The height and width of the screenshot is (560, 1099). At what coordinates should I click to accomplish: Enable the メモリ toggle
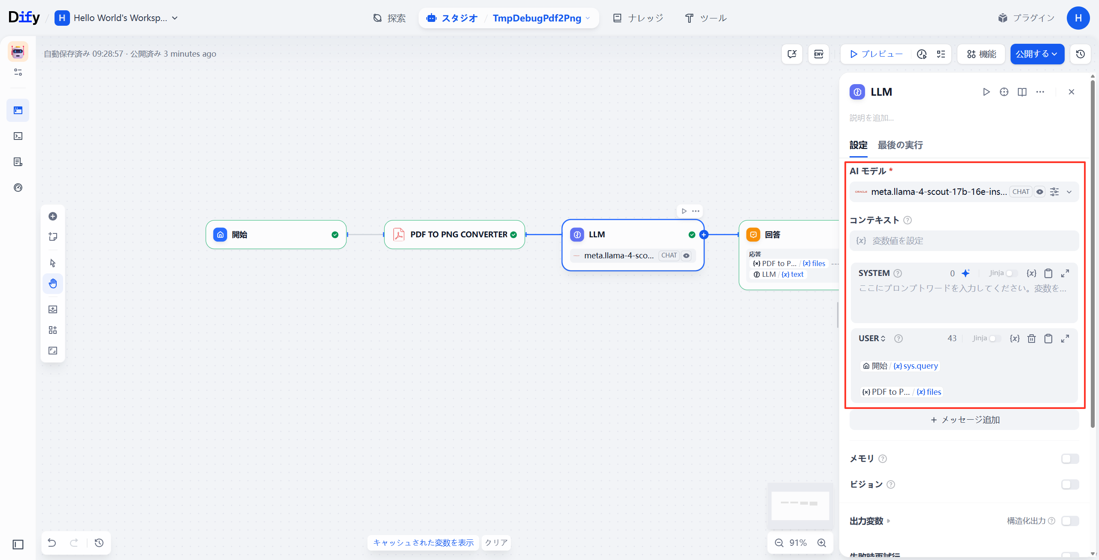pyautogui.click(x=1069, y=459)
